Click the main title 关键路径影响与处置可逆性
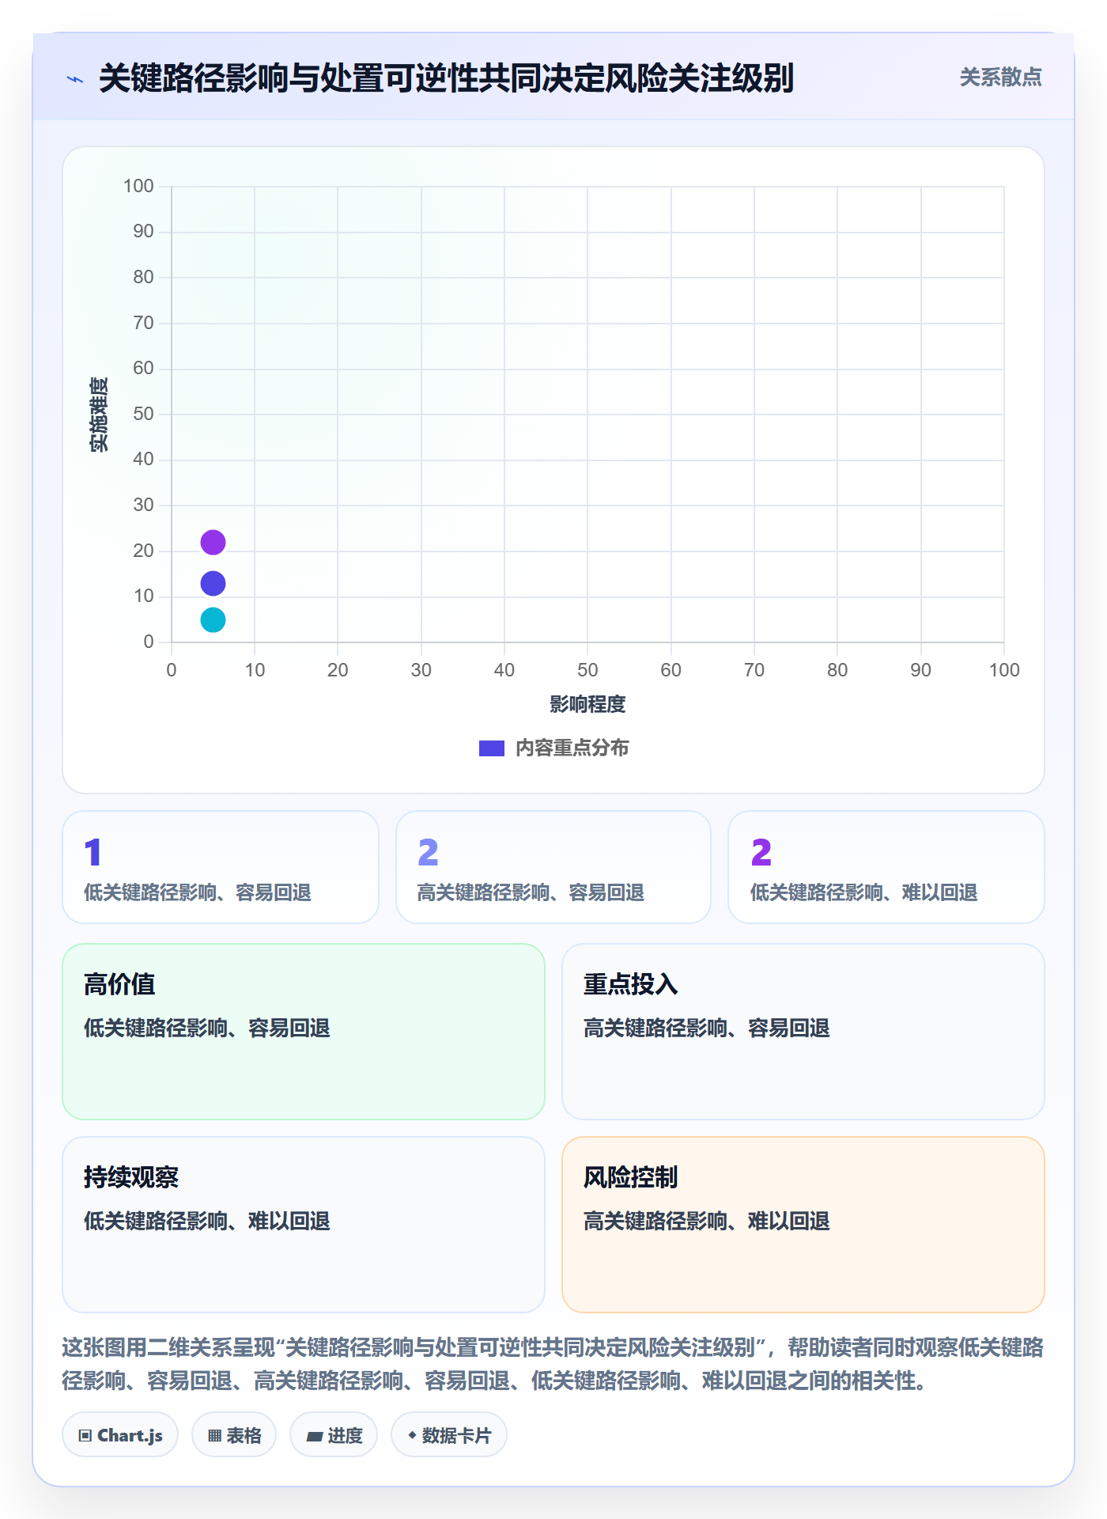Image resolution: width=1107 pixels, height=1519 pixels. pyautogui.click(x=447, y=78)
